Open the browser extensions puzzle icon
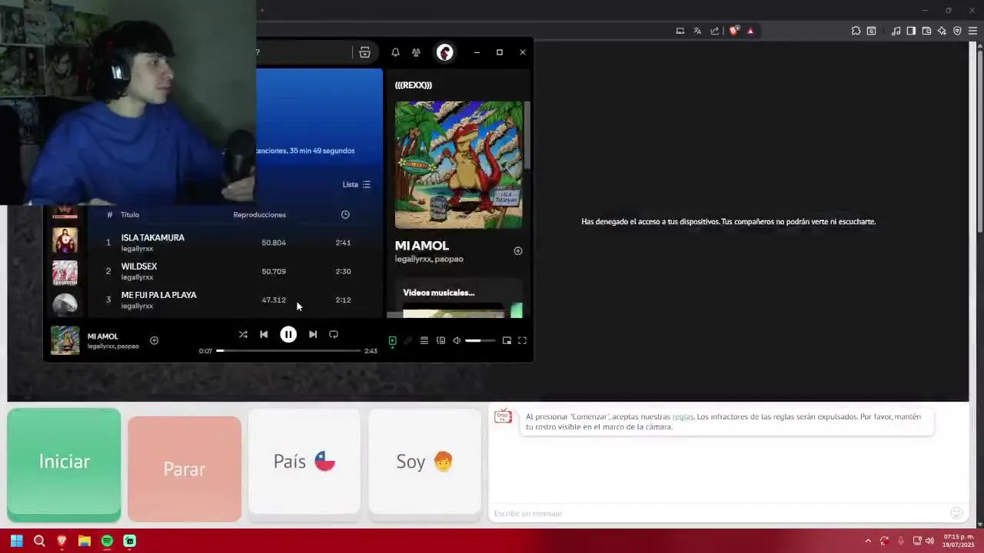This screenshot has height=553, width=984. tap(856, 31)
